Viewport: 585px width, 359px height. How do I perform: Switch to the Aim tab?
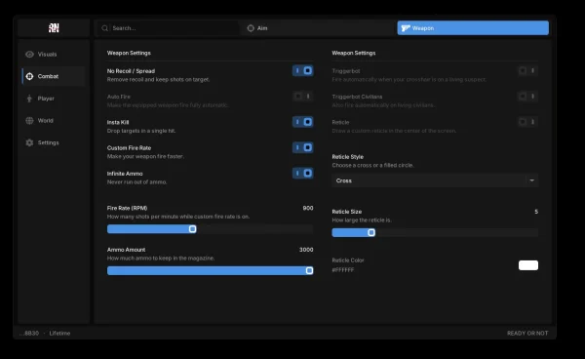[318, 28]
